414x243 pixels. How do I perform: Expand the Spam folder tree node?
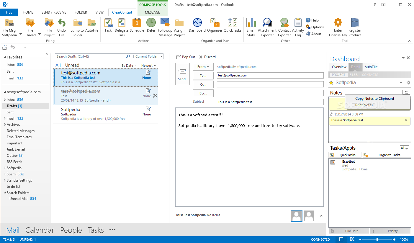tap(4, 174)
